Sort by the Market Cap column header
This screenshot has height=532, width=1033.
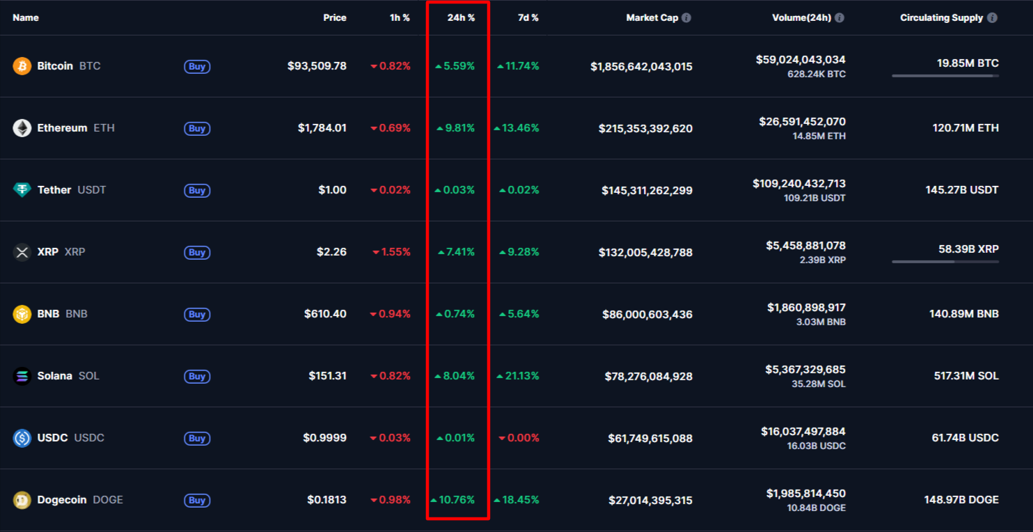[652, 18]
